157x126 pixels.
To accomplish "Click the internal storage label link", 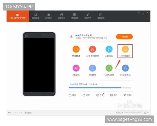I will (x=74, y=84).
